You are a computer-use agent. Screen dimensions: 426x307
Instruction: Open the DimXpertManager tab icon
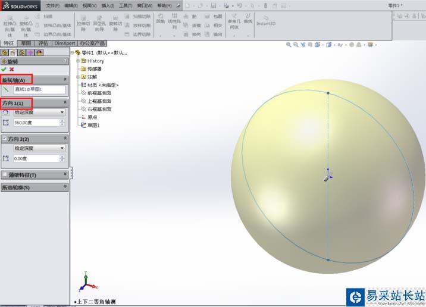30,52
